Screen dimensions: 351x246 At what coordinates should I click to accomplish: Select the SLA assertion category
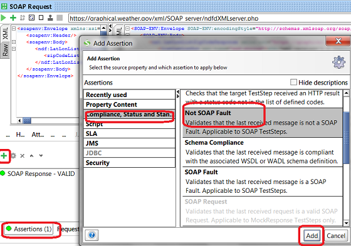(129, 133)
